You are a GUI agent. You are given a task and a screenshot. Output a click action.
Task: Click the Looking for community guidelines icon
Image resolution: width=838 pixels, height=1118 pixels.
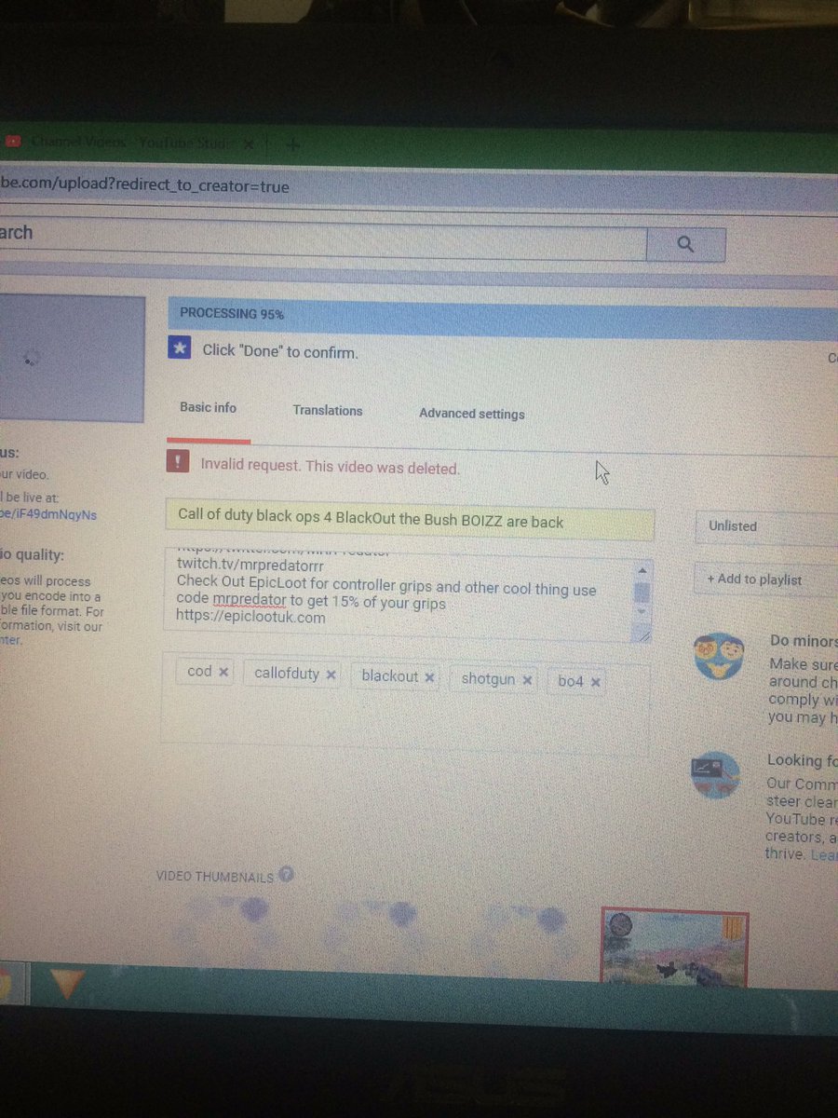point(715,777)
